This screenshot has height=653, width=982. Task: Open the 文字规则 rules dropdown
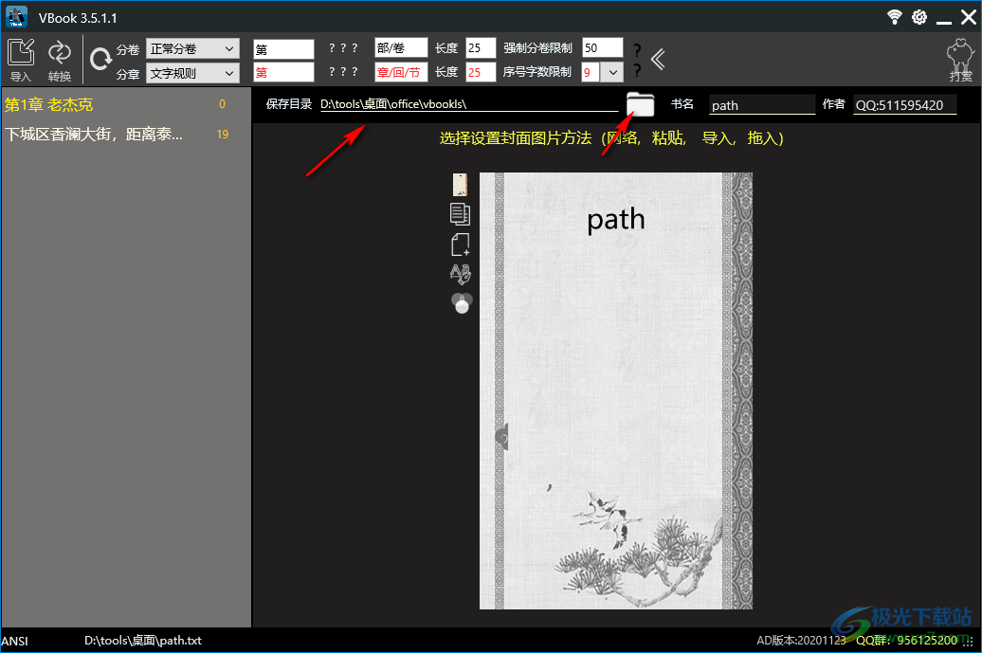[x=192, y=72]
